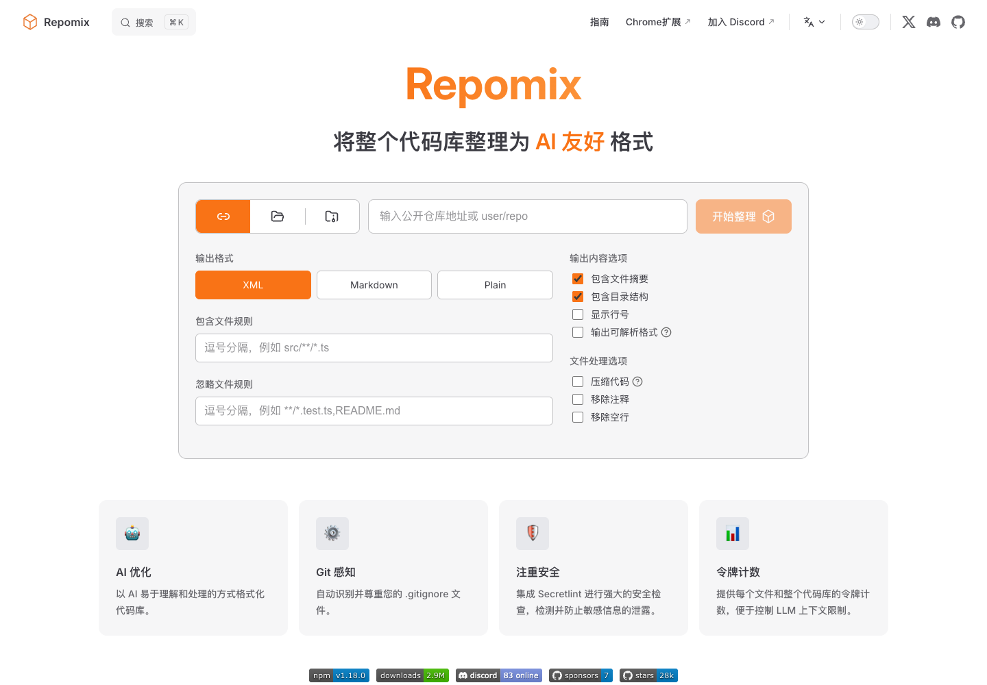Select the Plain output format
The height and width of the screenshot is (685, 987).
[x=495, y=285]
